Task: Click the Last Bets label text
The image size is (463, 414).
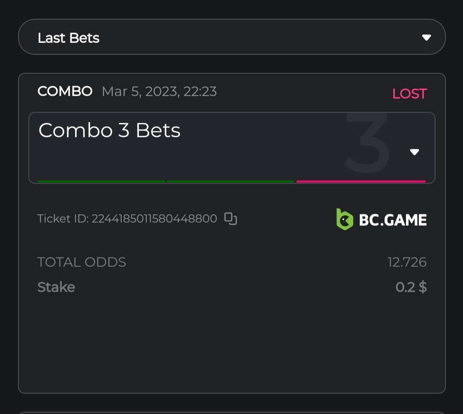Action: click(69, 38)
